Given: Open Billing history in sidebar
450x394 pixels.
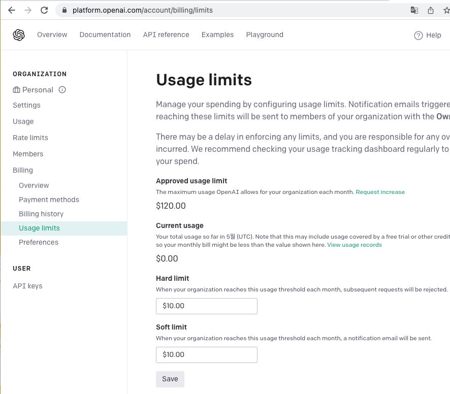Looking at the screenshot, I should pyautogui.click(x=41, y=214).
